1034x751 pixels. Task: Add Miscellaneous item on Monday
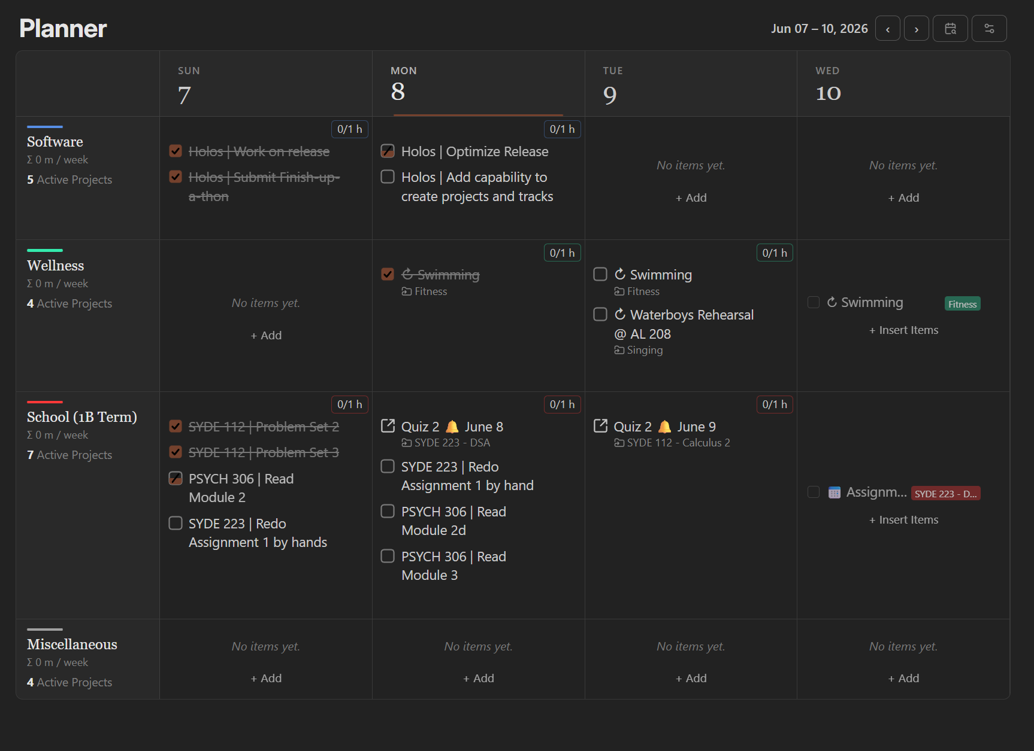point(478,678)
